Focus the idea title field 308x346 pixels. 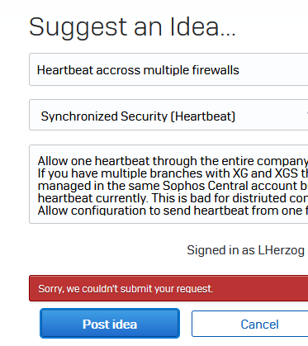[x=168, y=69]
